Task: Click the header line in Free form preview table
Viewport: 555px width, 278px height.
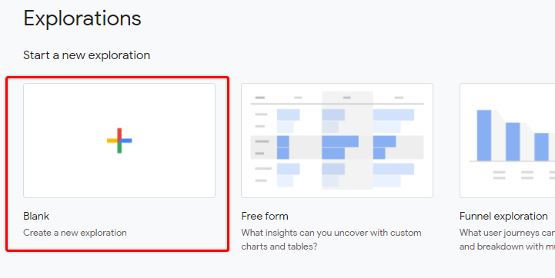Action: coord(337,104)
